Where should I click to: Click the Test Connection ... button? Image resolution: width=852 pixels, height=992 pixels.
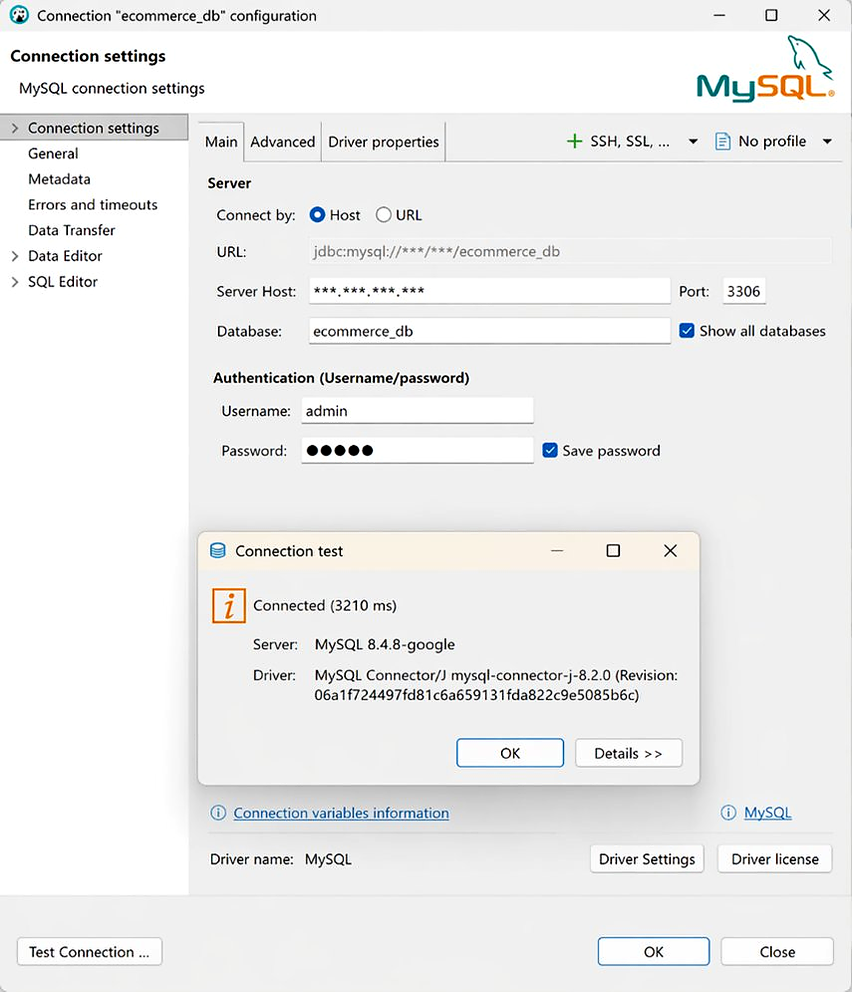click(x=90, y=952)
